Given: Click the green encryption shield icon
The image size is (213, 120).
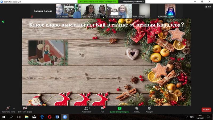Looking at the screenshot, I should tap(3, 22).
